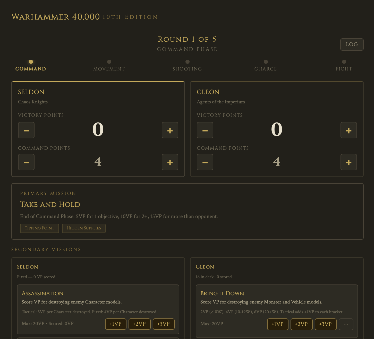The width and height of the screenshot is (374, 339).
Task: Jump to the Movement phase step
Action: tap(109, 66)
